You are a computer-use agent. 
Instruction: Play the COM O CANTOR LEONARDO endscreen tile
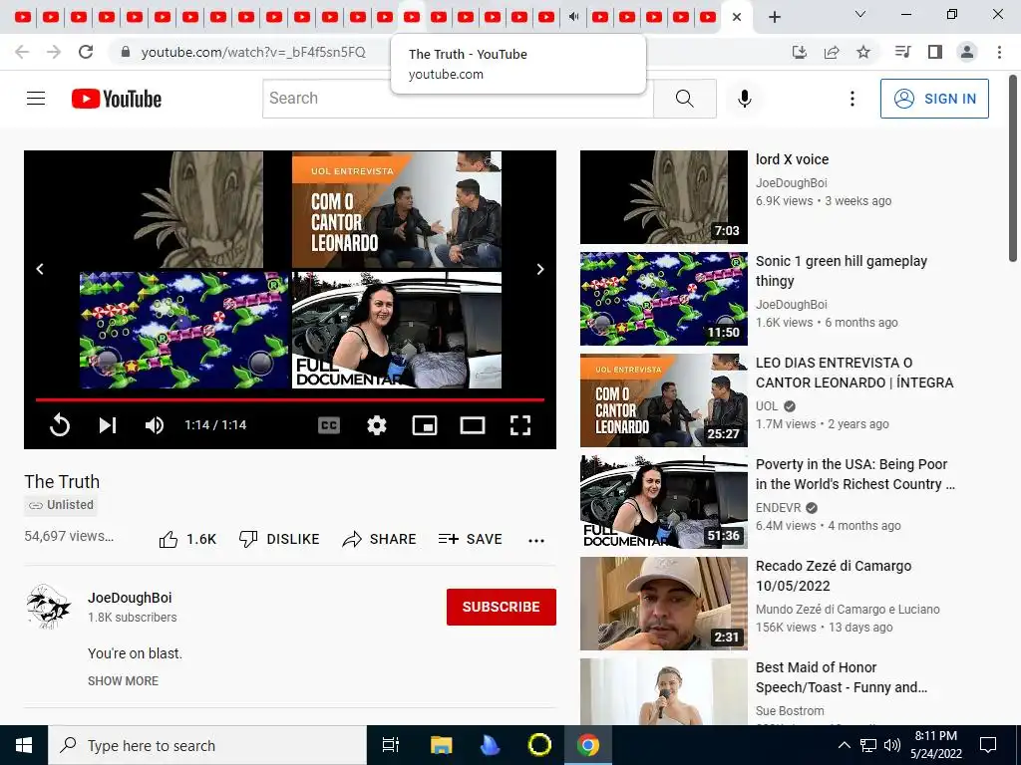[397, 209]
